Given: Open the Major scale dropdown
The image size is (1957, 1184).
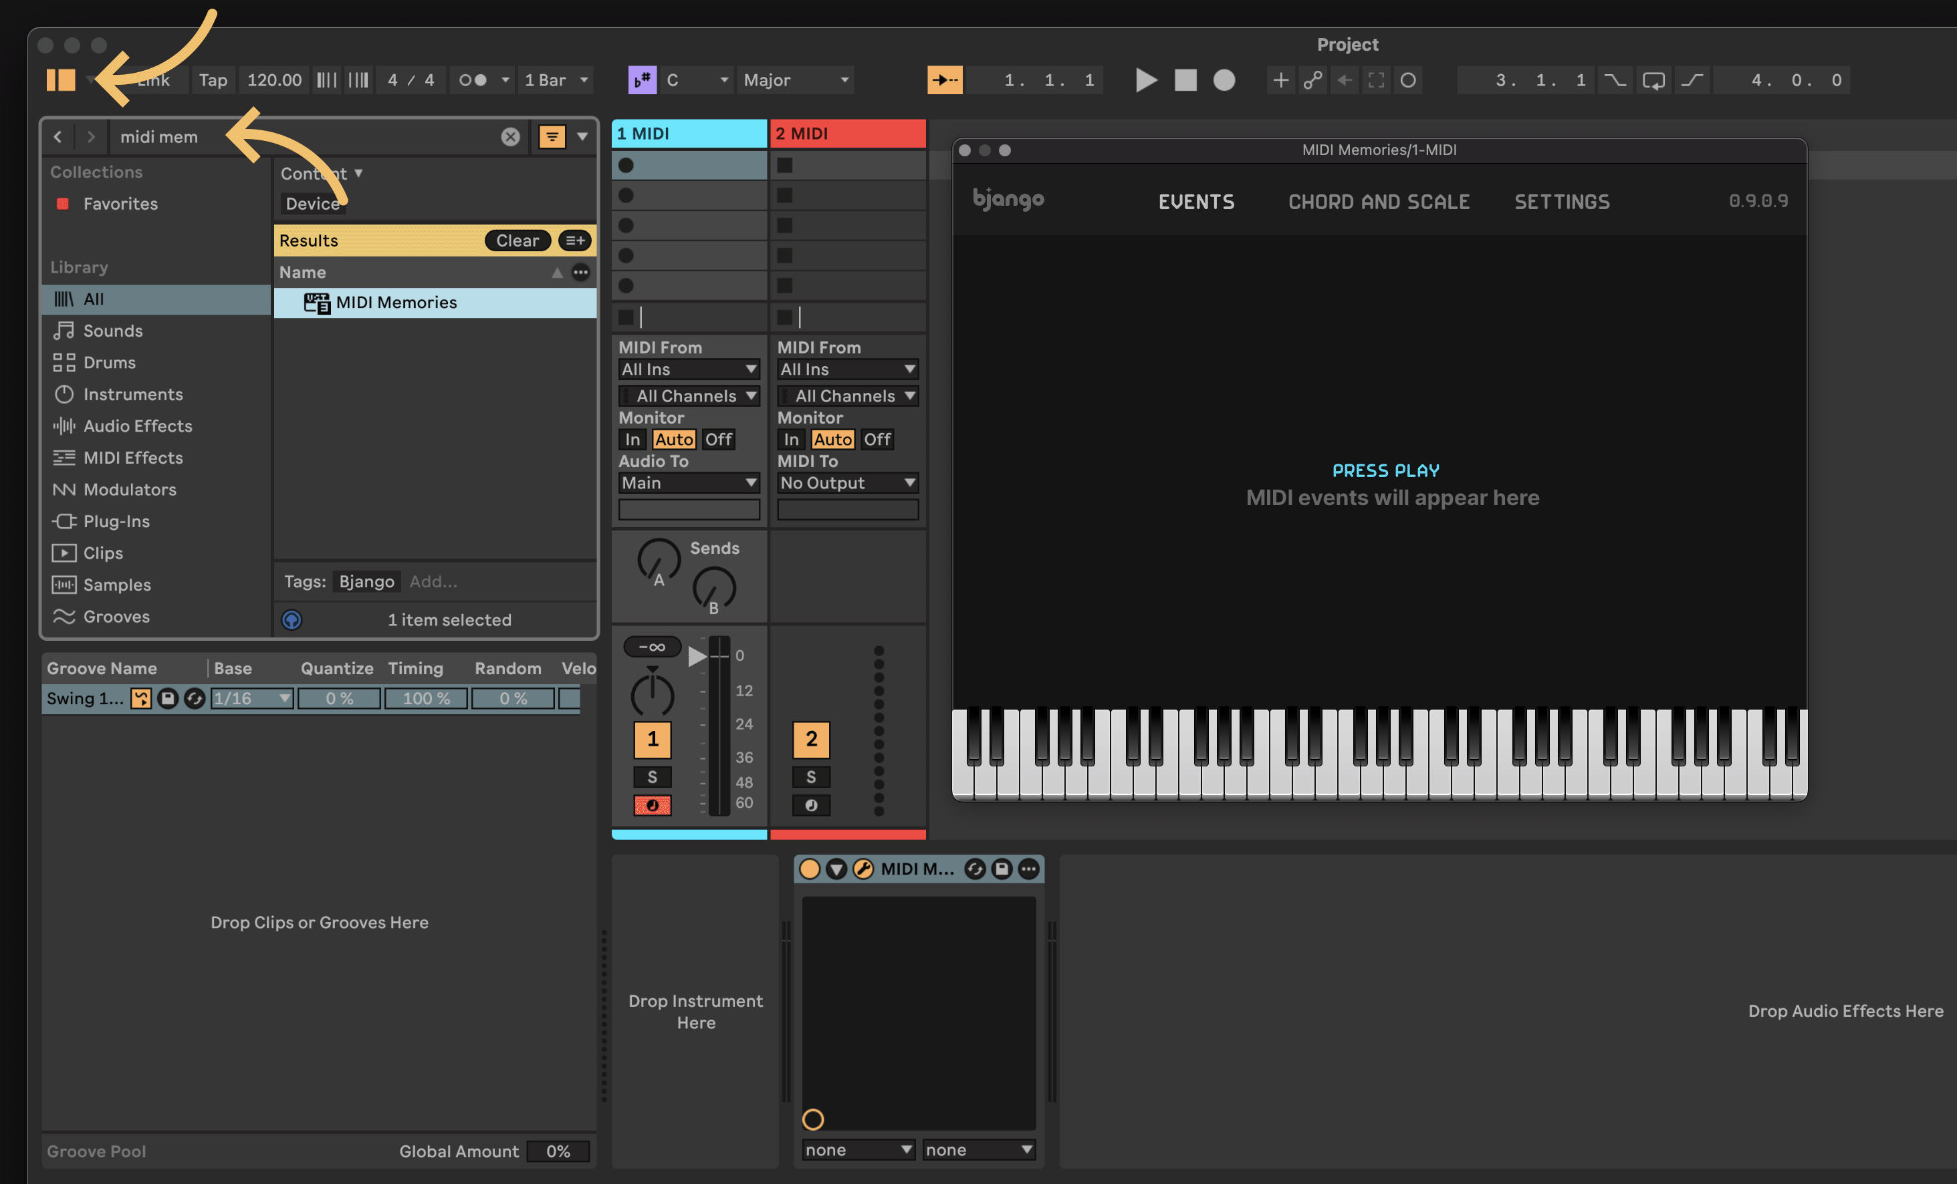Looking at the screenshot, I should [x=796, y=80].
